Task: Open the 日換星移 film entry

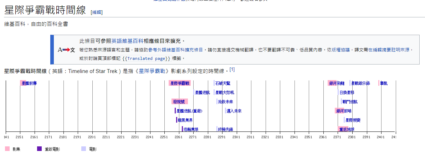Action: (346, 92)
